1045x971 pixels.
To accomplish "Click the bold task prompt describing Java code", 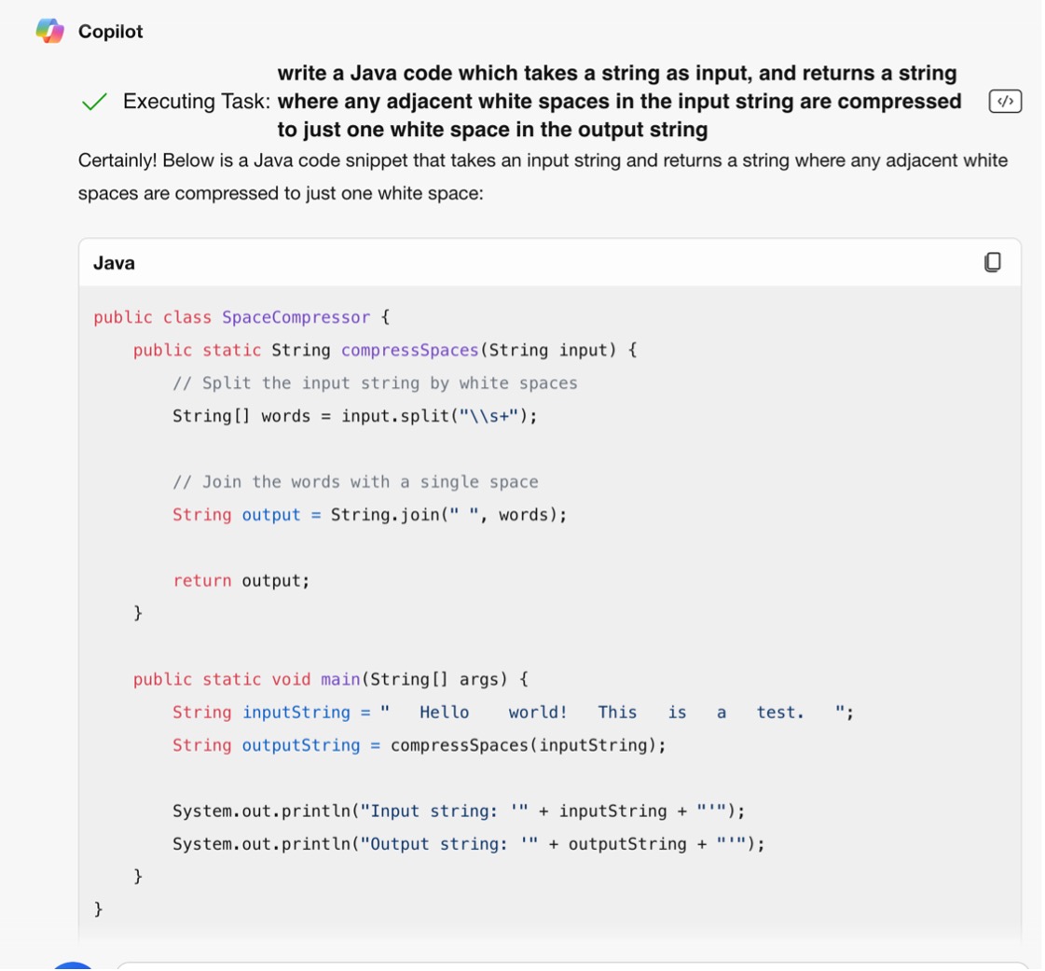I will (x=619, y=102).
